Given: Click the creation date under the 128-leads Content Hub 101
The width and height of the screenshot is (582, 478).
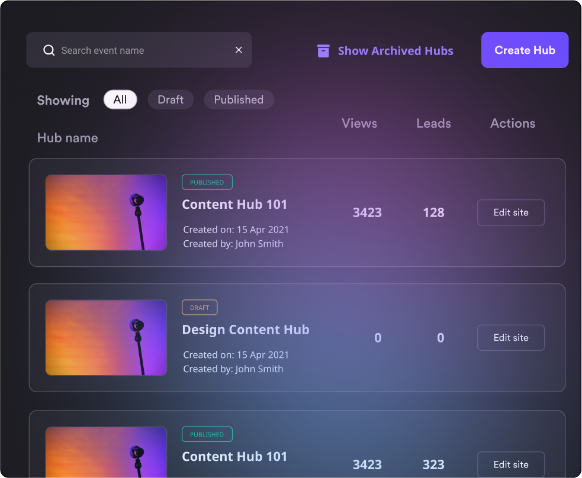Looking at the screenshot, I should pyautogui.click(x=236, y=230).
